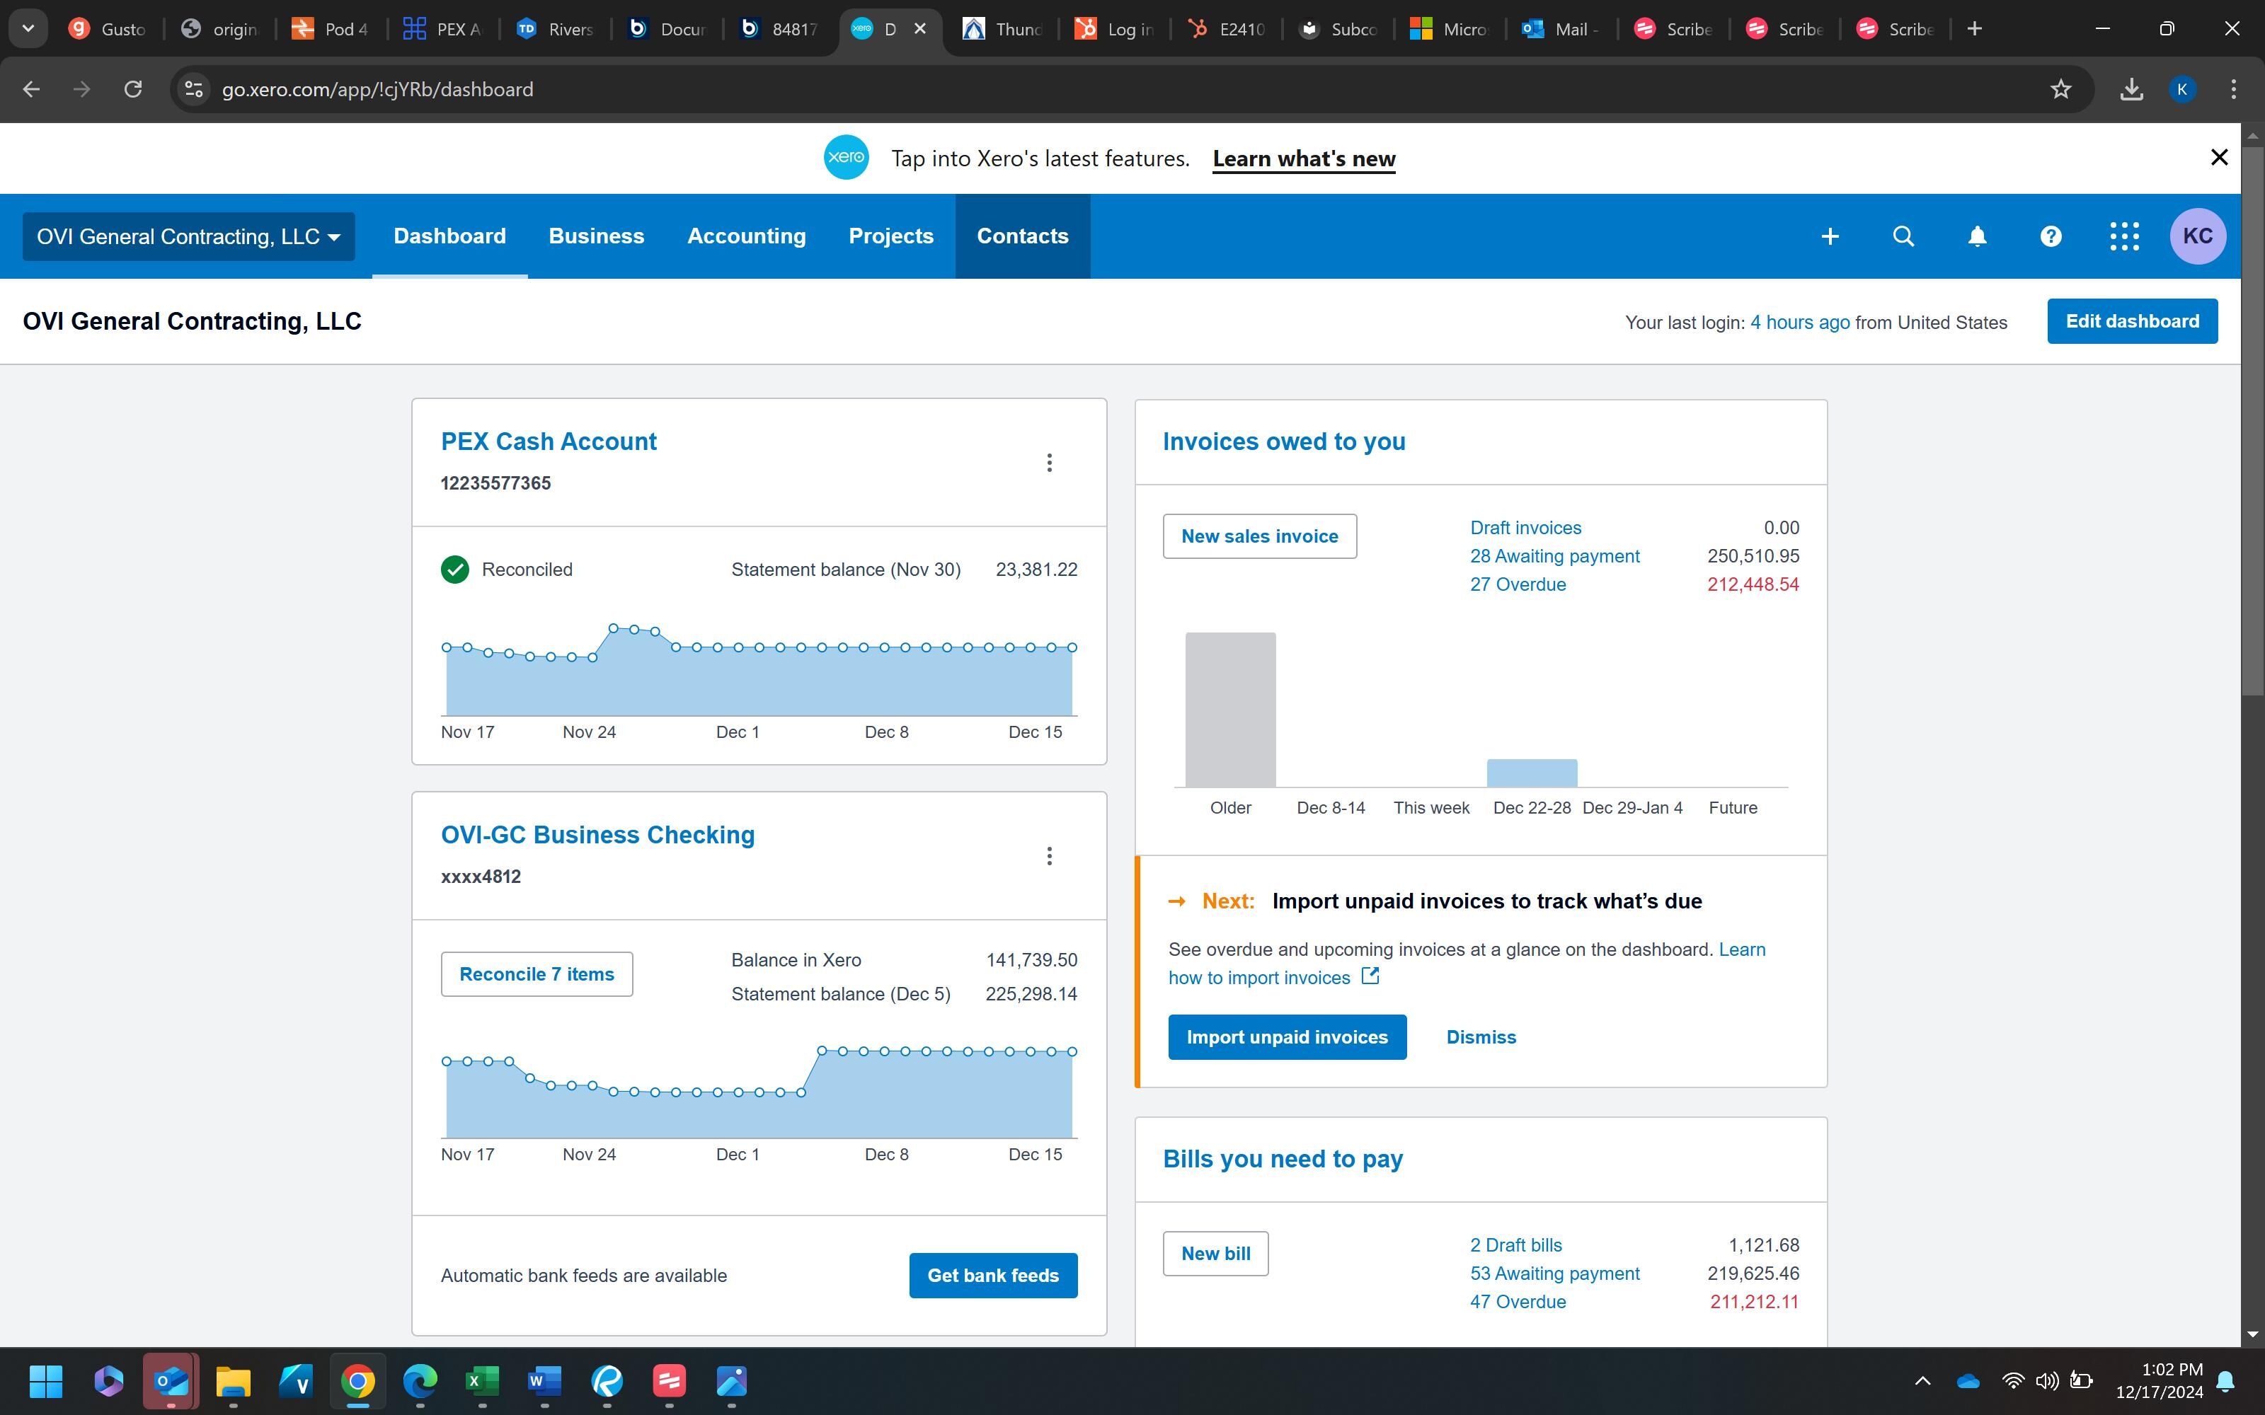Image resolution: width=2265 pixels, height=1415 pixels.
Task: Open PEX Cash Account options menu
Action: 1049,462
